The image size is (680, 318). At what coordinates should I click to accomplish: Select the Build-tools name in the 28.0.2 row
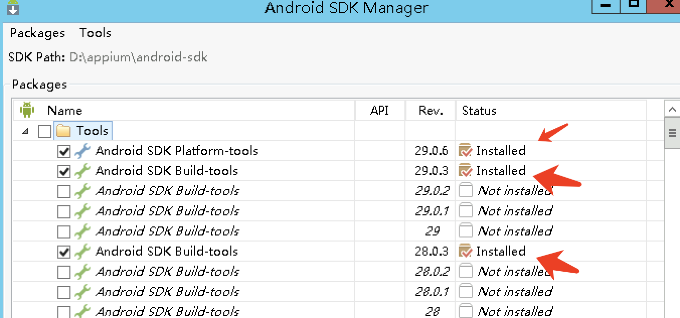tap(167, 271)
